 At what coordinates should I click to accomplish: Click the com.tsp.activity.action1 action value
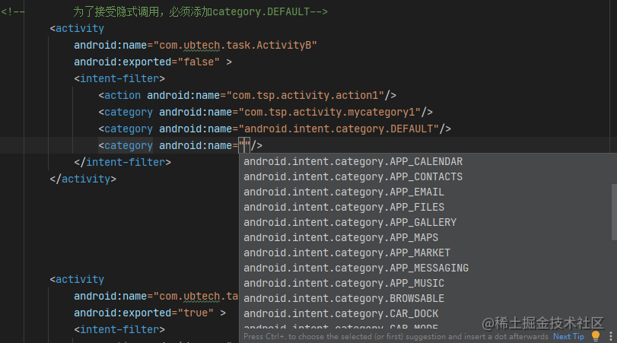pyautogui.click(x=305, y=96)
